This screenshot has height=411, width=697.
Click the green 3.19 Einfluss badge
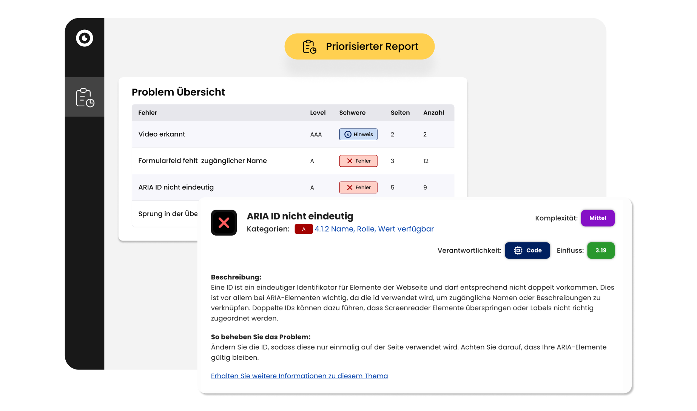(601, 250)
